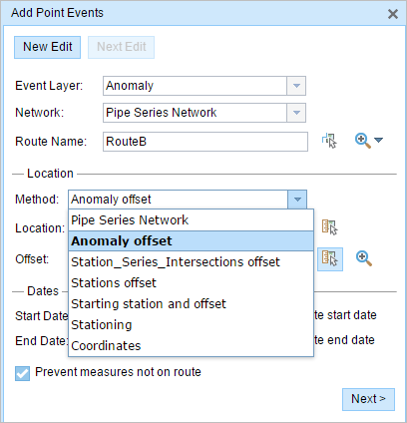This screenshot has width=407, height=423.
Task: Choose Station_Series_Intersections offset option
Action: (x=191, y=262)
